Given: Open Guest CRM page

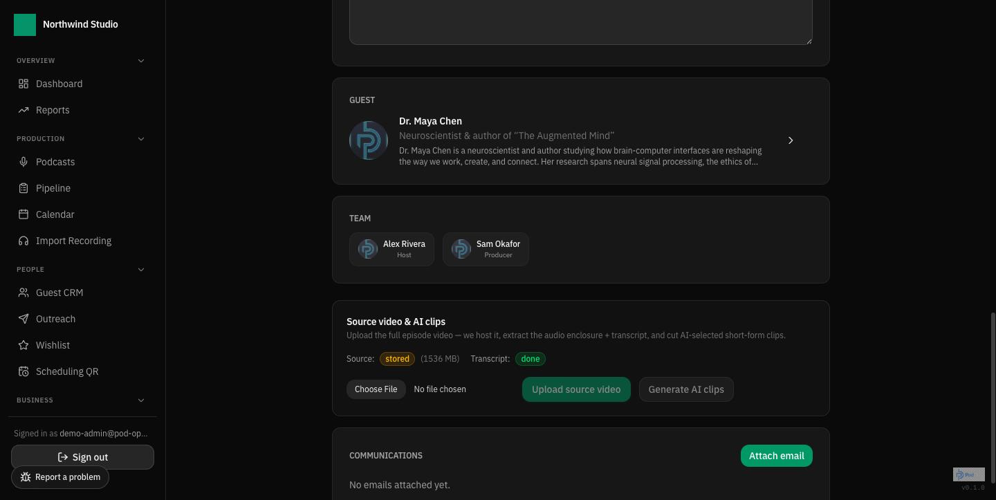Looking at the screenshot, I should [x=82, y=293].
